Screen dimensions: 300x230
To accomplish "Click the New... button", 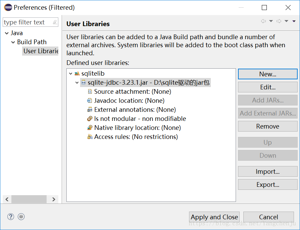I will tap(267, 74).
